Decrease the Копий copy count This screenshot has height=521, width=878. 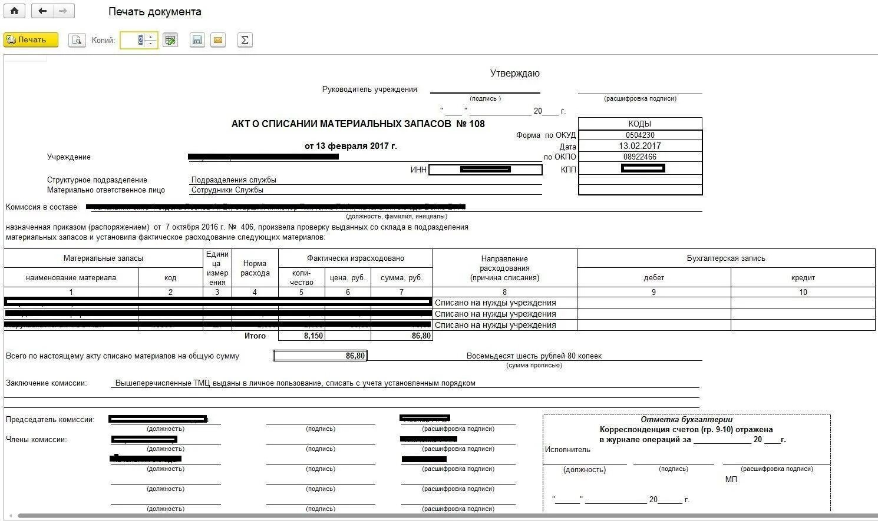(151, 44)
